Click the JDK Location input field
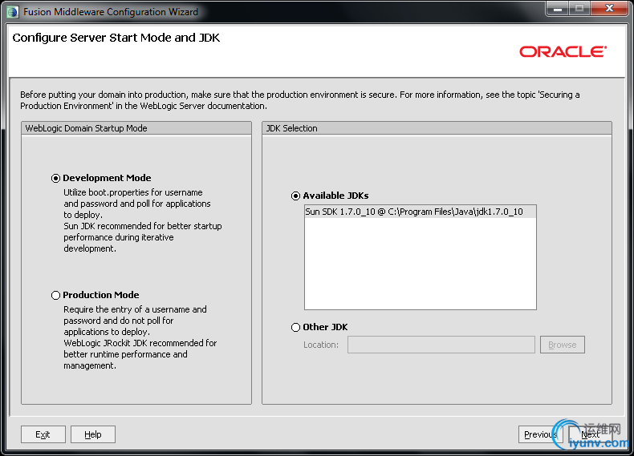This screenshot has height=456, width=634. tap(441, 345)
